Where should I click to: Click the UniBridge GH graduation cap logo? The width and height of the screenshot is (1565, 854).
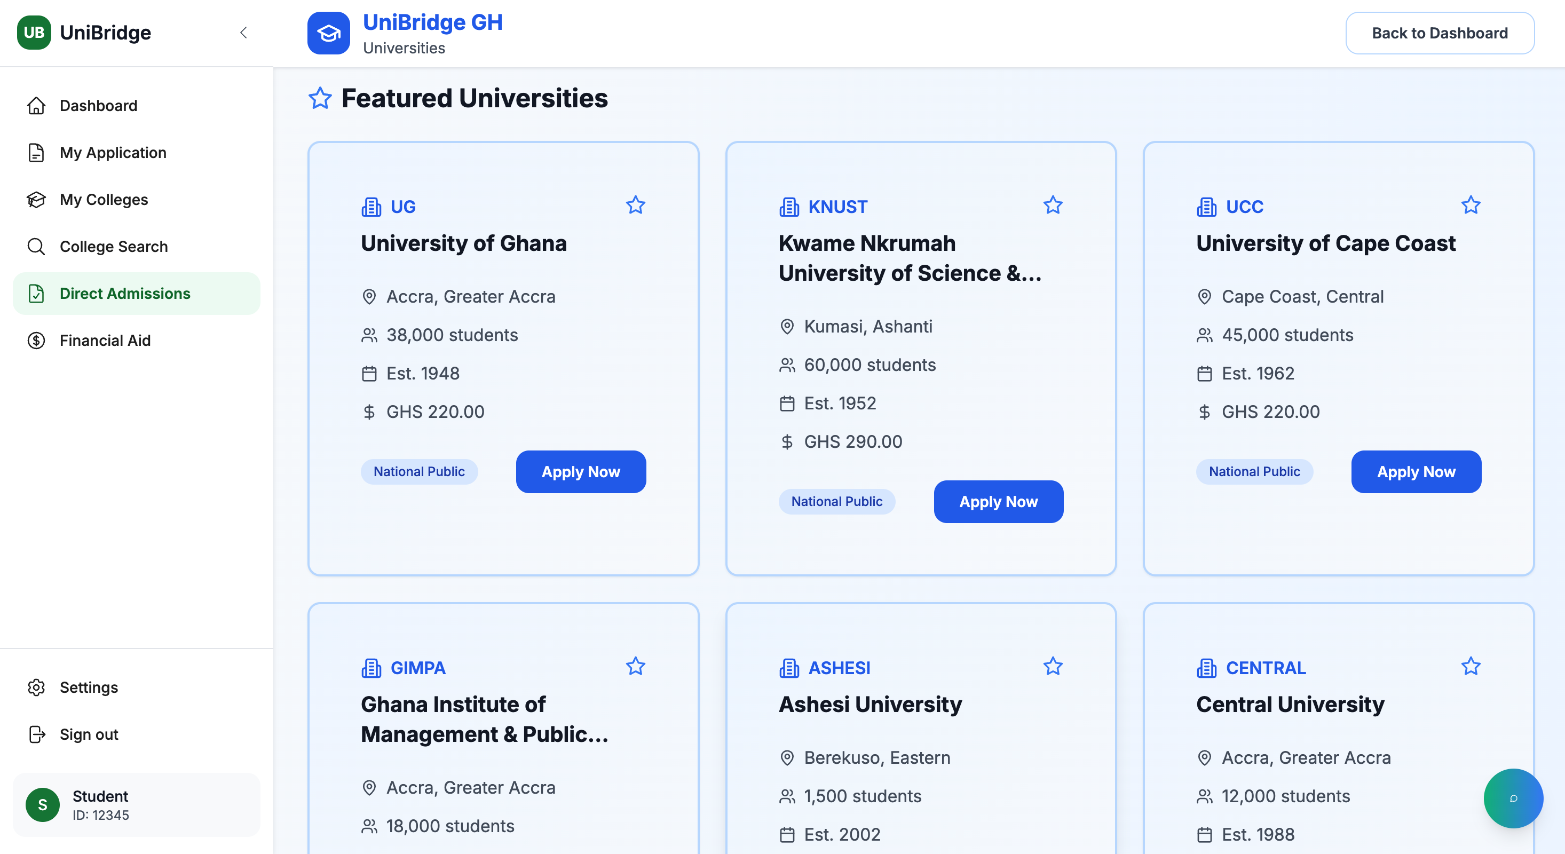pyautogui.click(x=328, y=34)
